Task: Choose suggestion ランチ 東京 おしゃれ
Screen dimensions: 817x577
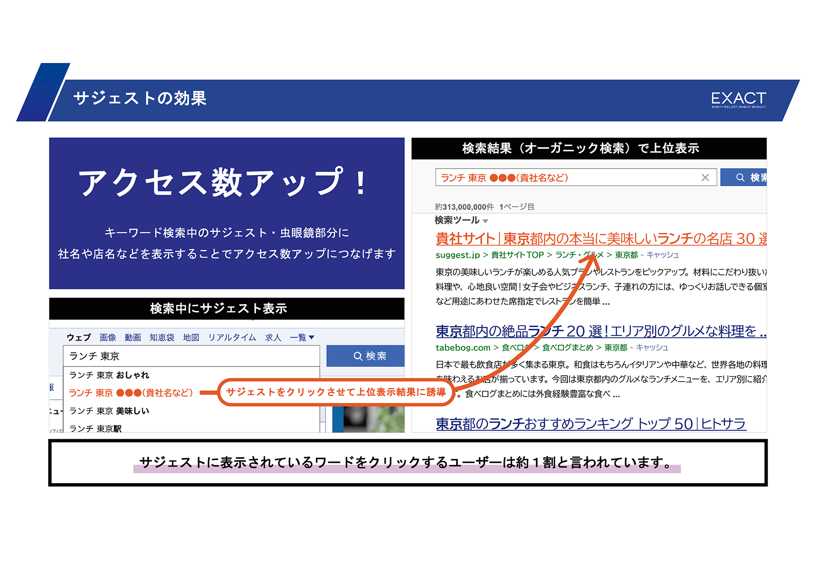Action: (x=109, y=375)
